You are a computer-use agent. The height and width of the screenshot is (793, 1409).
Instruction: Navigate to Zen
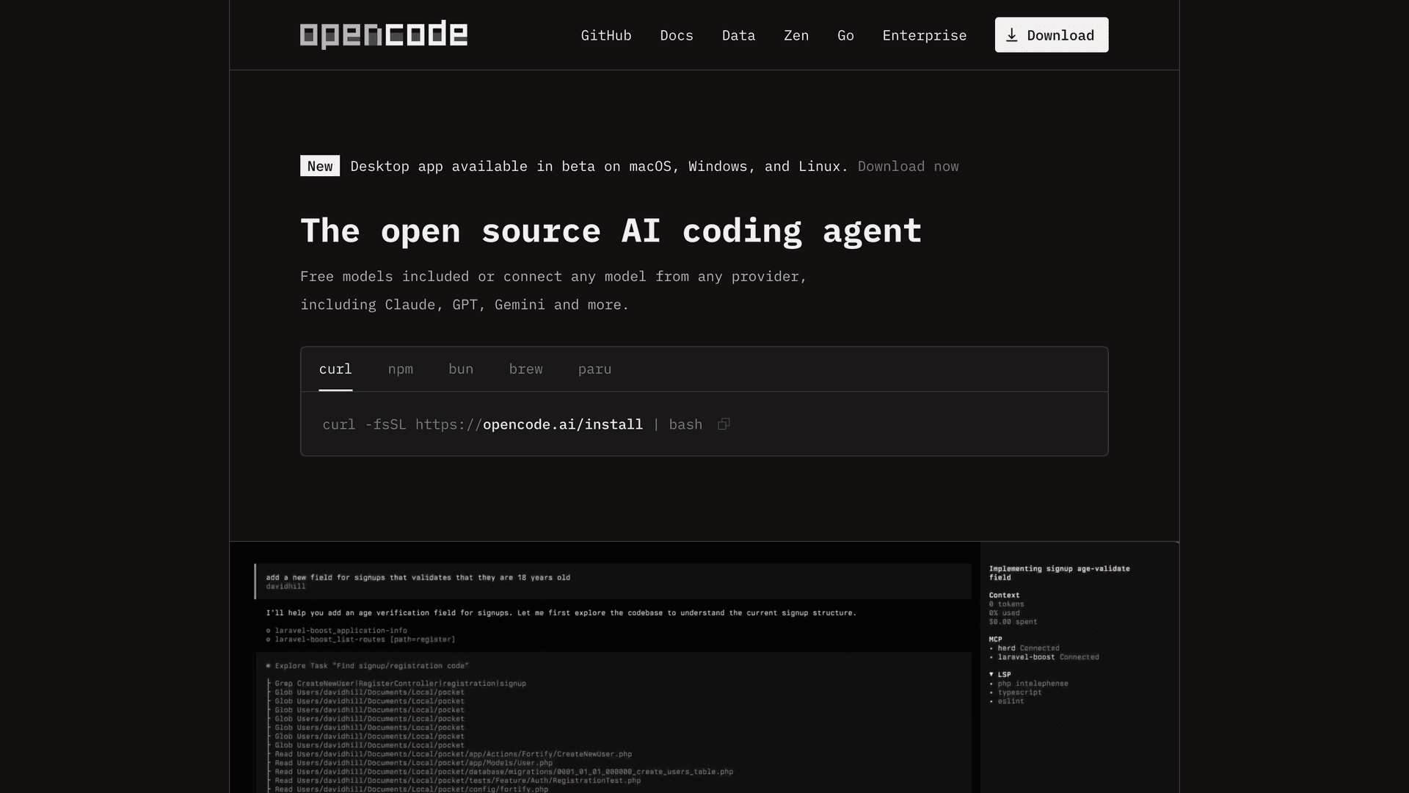[x=796, y=35]
